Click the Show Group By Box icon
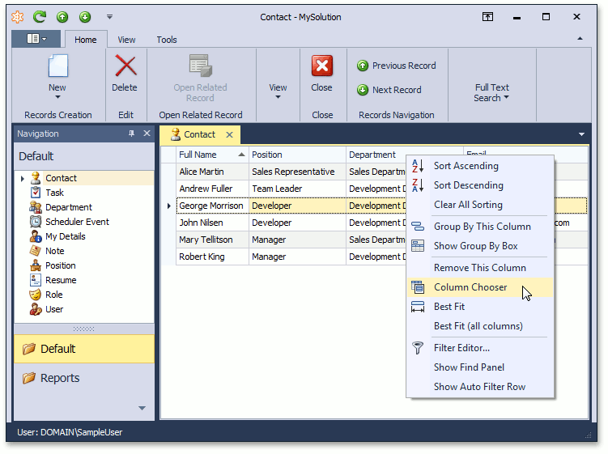Screen dimensions: 608x454 click(418, 246)
